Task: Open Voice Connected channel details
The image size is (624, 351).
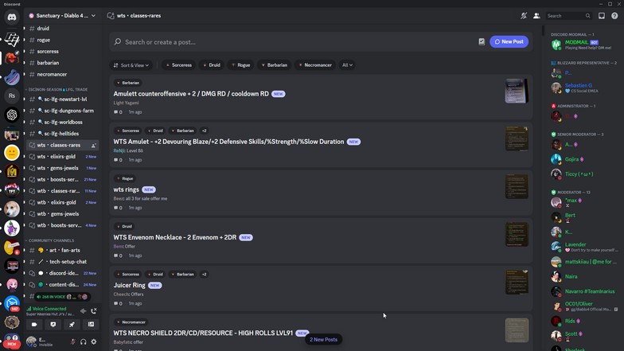Action: click(x=49, y=310)
